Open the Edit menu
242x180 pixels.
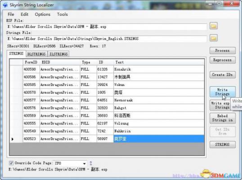pyautogui.click(x=24, y=14)
